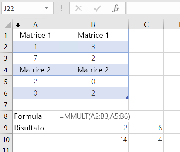
Task: Select row 9 header
Action: coord(7,128)
